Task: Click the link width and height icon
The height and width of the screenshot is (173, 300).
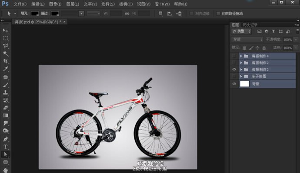Action: (x=127, y=13)
